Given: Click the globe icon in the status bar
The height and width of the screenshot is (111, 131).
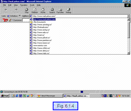Looking at the screenshot, I should [2, 92].
